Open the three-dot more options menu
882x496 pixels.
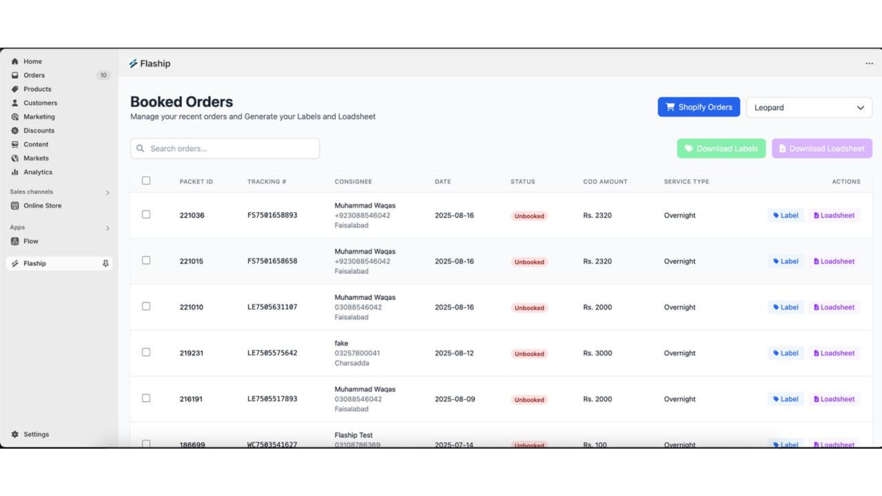[x=869, y=63]
